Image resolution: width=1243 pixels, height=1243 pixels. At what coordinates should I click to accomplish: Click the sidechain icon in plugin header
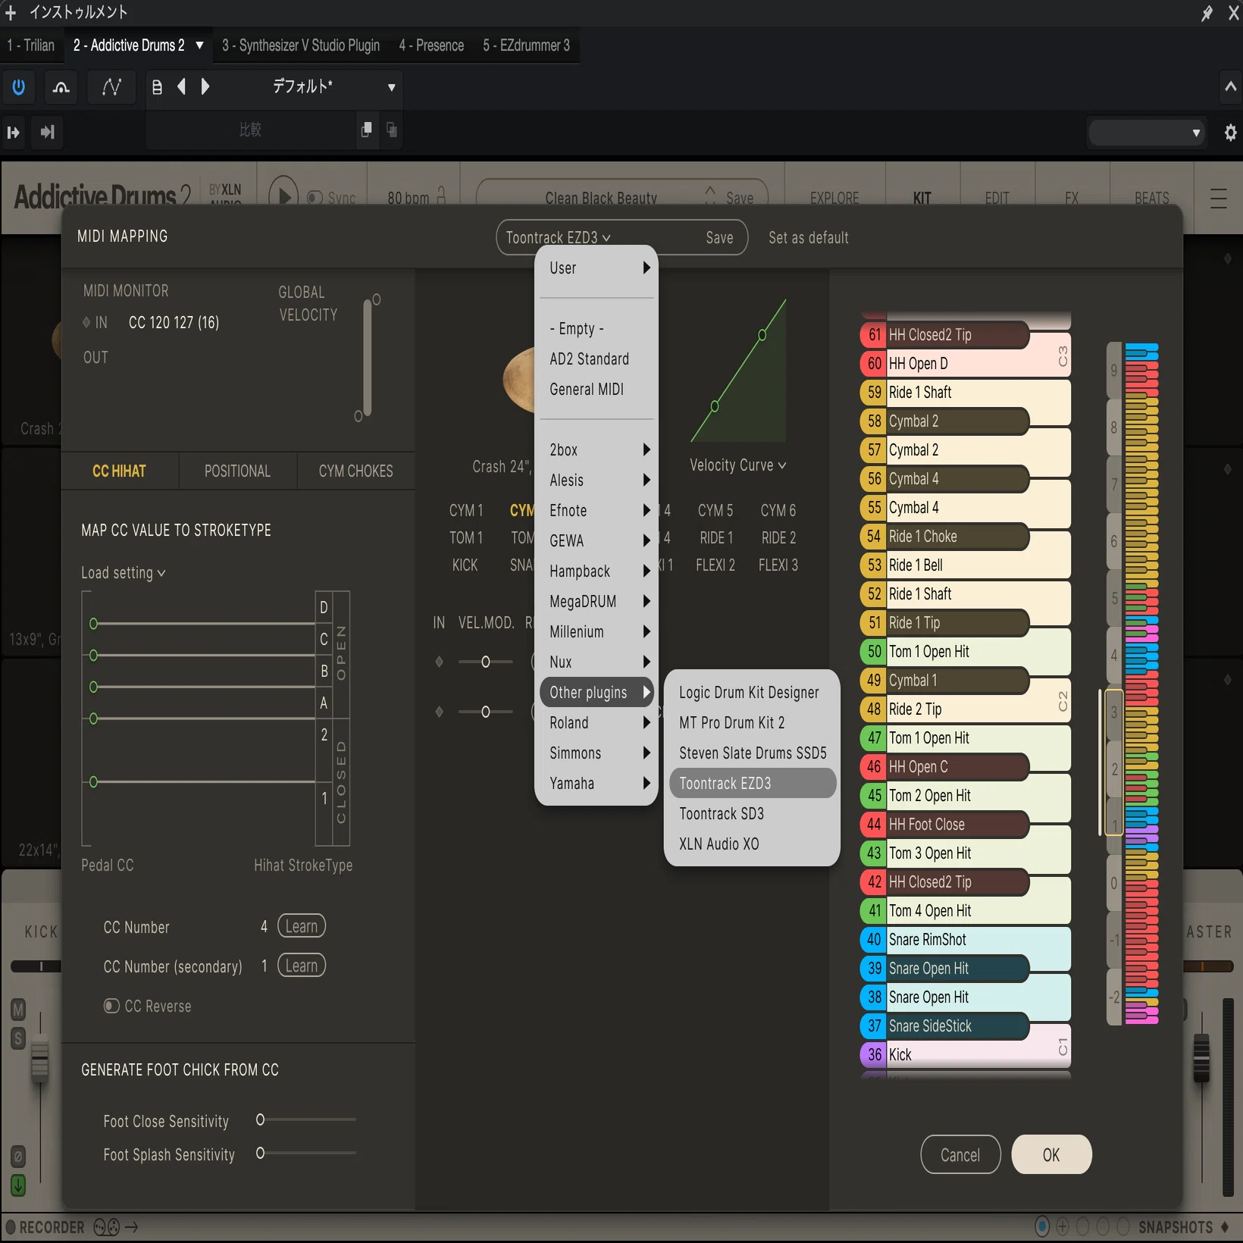pos(61,87)
